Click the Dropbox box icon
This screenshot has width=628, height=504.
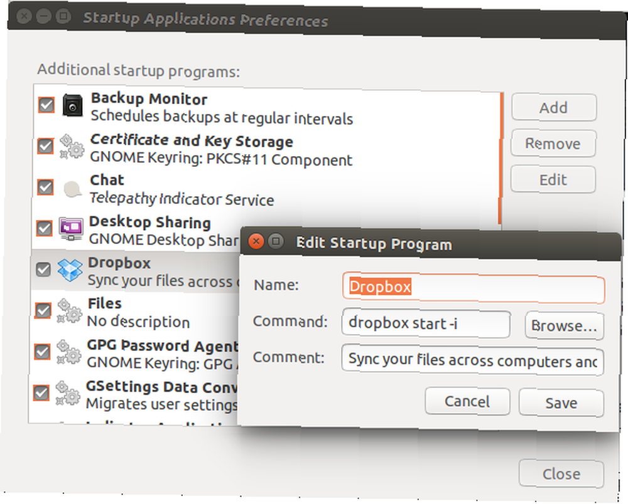click(x=70, y=270)
